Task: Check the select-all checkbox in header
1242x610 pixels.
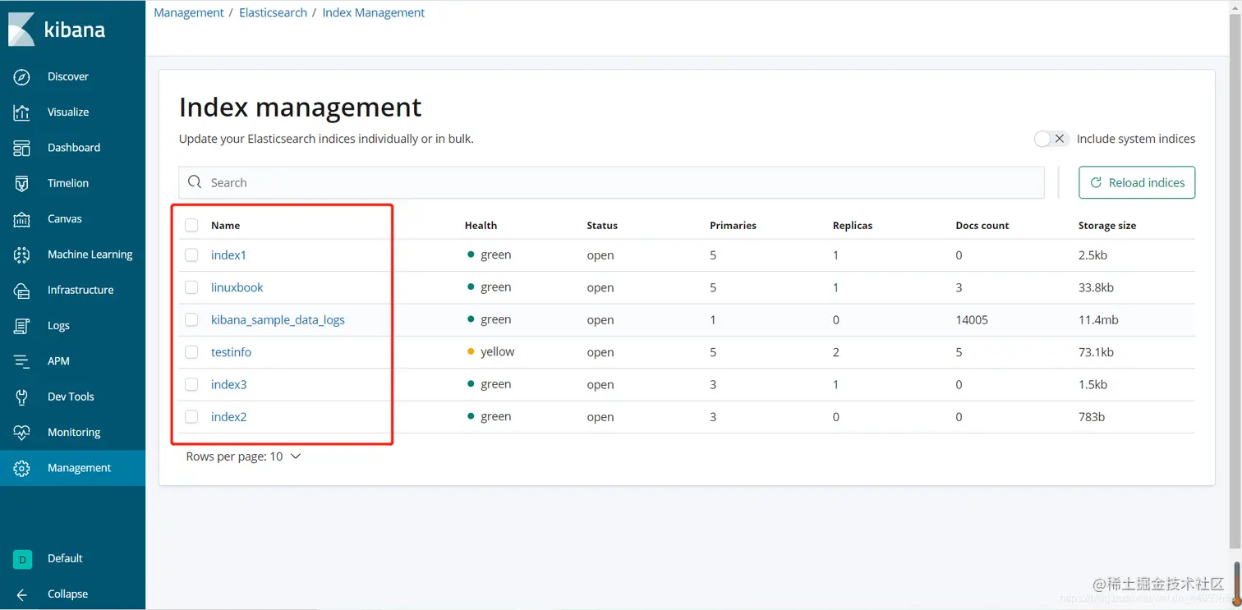Action: (191, 225)
